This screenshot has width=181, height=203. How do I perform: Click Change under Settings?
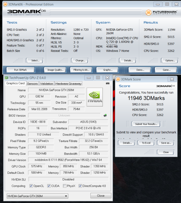tap(80, 60)
